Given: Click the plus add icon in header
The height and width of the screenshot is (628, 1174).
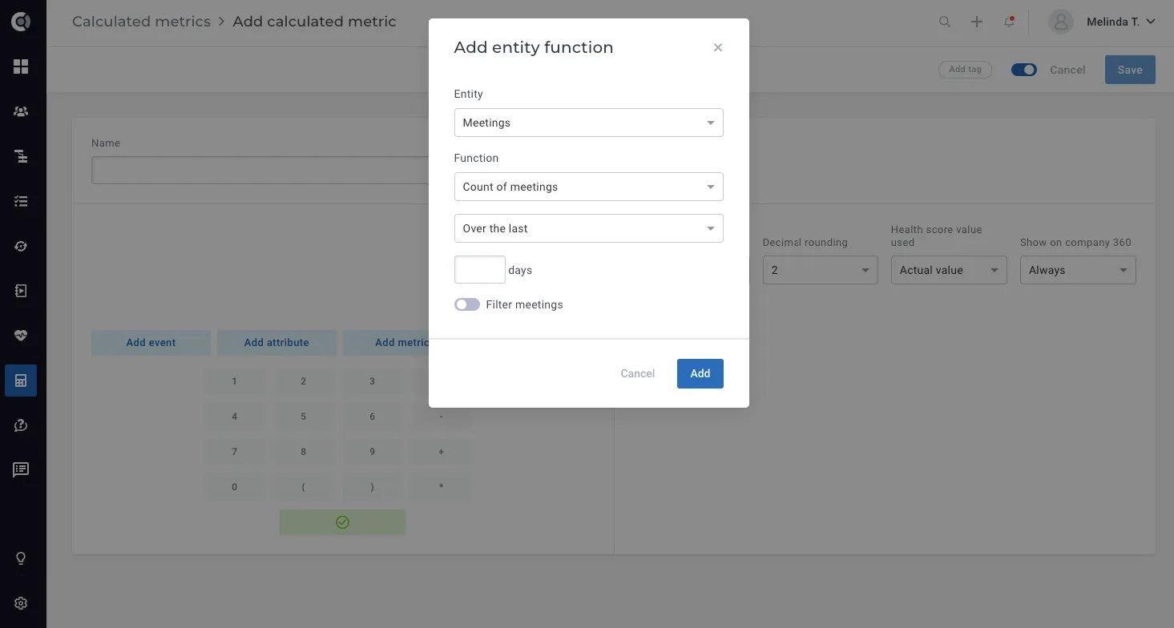Looking at the screenshot, I should (977, 22).
